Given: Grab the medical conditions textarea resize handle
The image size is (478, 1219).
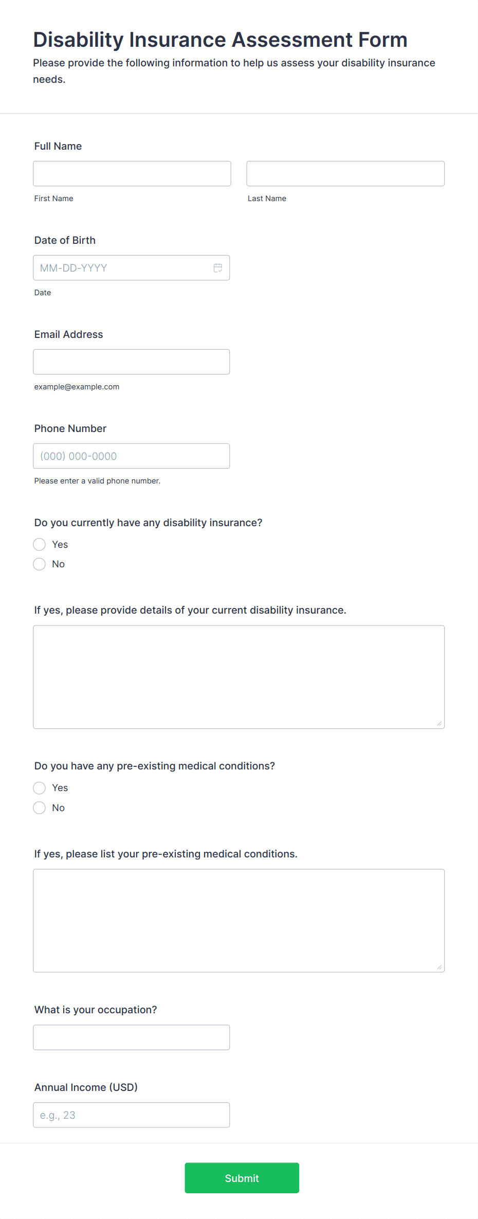Looking at the screenshot, I should click(439, 967).
